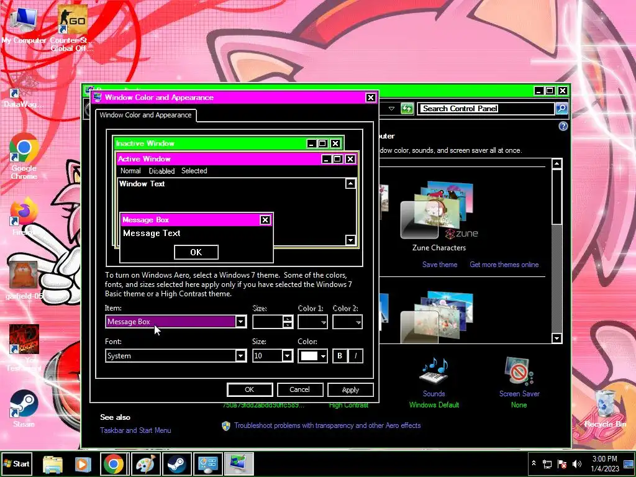The height and width of the screenshot is (477, 636).
Task: Click Show desktop button beside clock
Action: coord(629,463)
